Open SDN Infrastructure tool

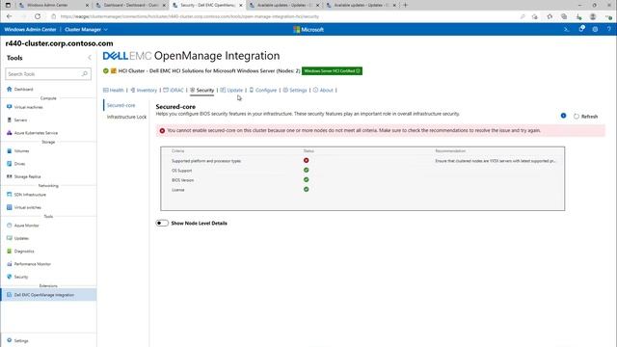click(30, 195)
